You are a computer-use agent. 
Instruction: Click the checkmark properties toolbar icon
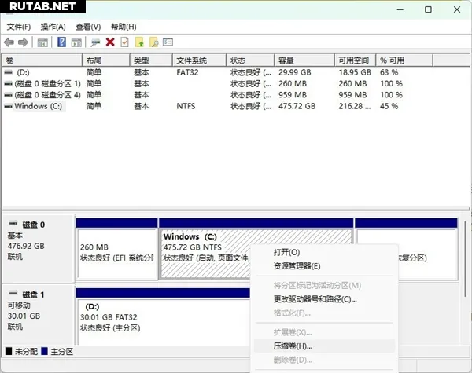pyautogui.click(x=124, y=42)
